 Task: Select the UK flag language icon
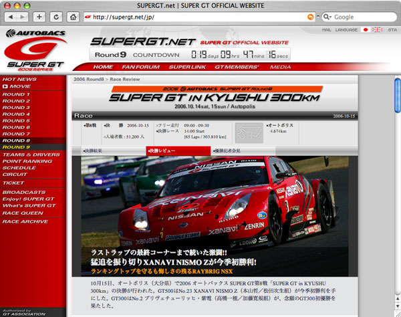coord(377,29)
